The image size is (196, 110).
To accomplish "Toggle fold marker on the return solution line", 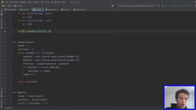I will (x=12, y=82).
